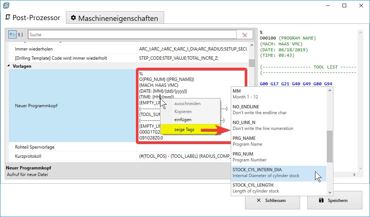The width and height of the screenshot is (370, 217).
Task: Click into the Suche search field
Action: [x=132, y=35]
